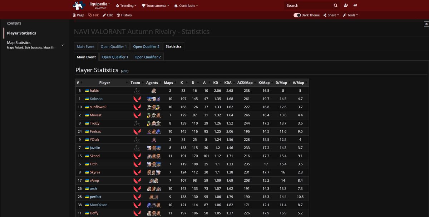Click sunfloweR's team logo icon
This screenshot has width=429, height=217.
(137, 107)
